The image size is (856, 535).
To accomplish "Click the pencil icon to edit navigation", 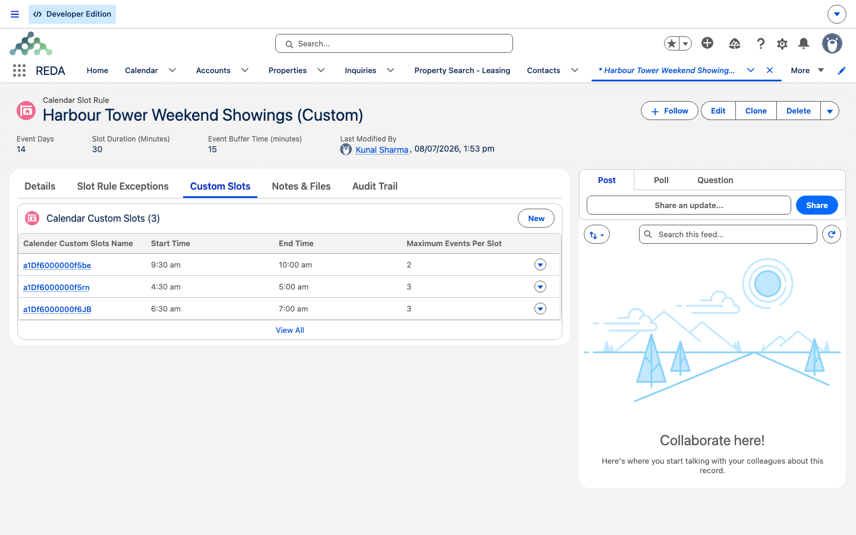I will [x=842, y=71].
